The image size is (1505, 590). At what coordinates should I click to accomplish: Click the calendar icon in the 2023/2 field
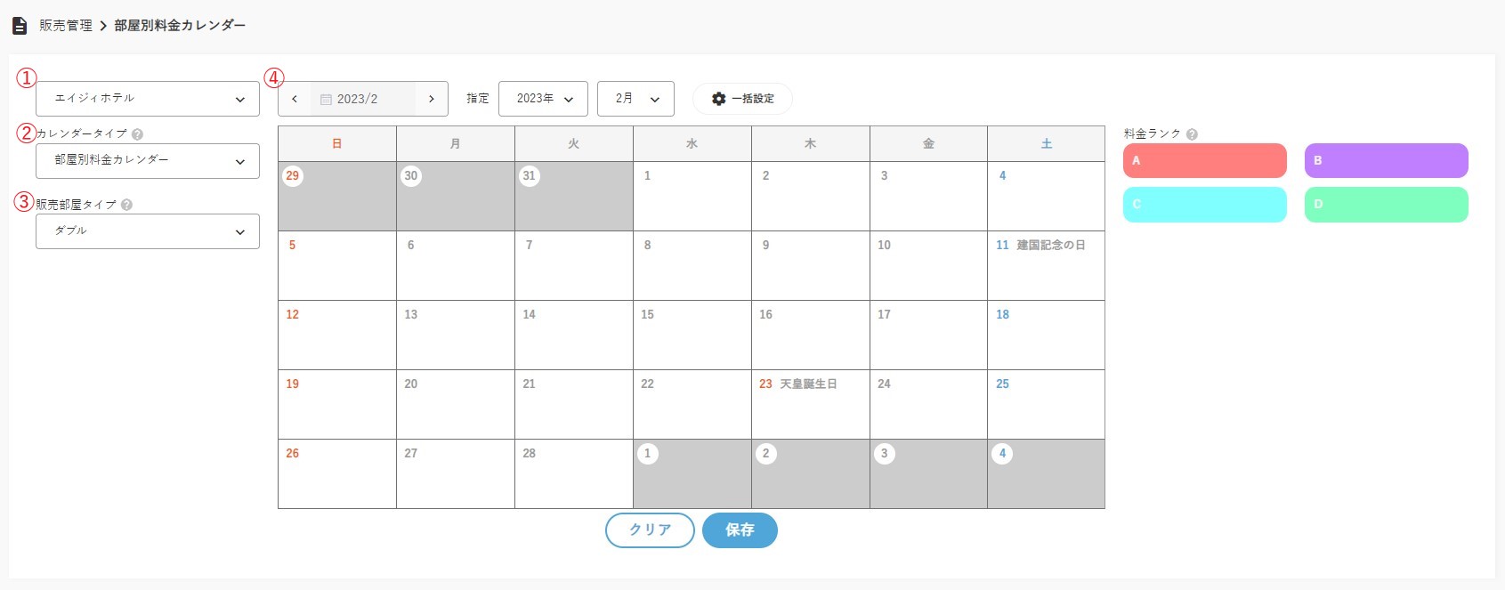coord(326,100)
